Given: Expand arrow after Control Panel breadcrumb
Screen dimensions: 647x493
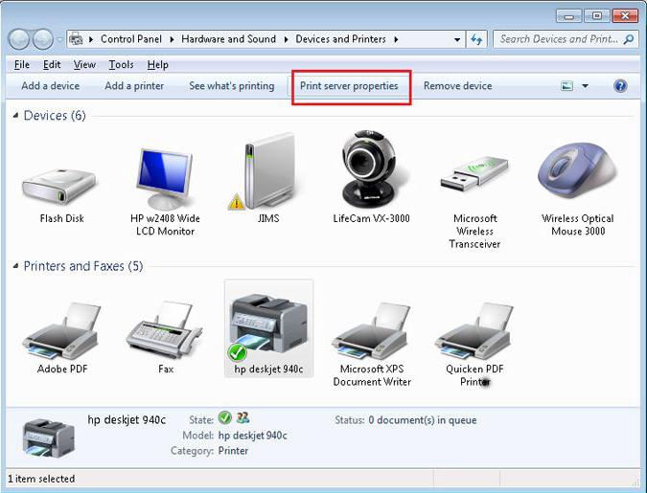Looking at the screenshot, I should click(172, 39).
